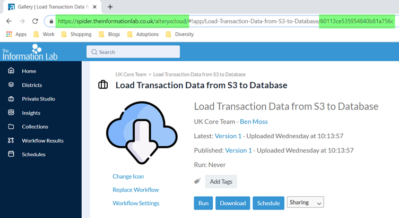
Task: Open Private Studio in the sidebar
Action: (x=38, y=99)
